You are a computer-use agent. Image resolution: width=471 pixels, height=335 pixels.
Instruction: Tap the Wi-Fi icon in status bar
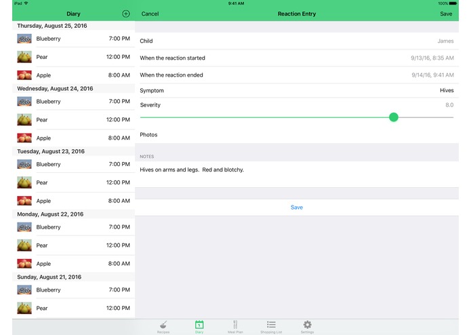(x=26, y=3)
